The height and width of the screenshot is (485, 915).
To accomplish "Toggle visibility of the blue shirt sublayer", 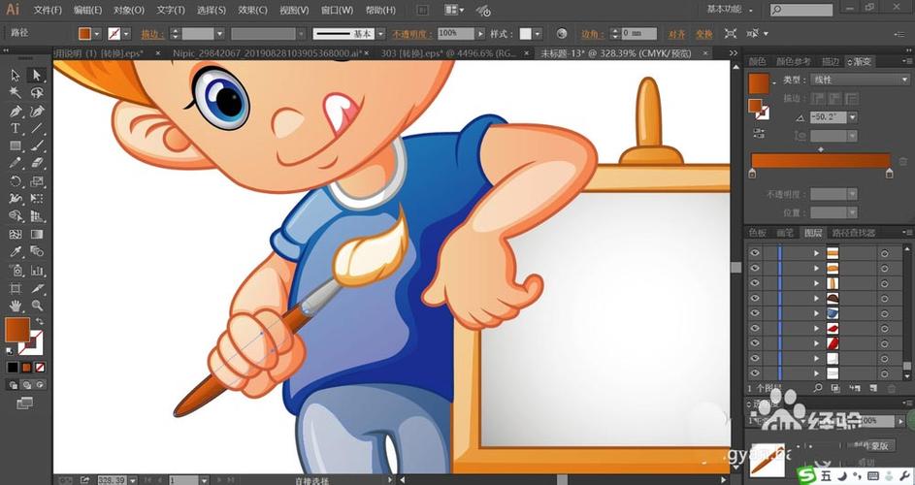I will pos(755,313).
